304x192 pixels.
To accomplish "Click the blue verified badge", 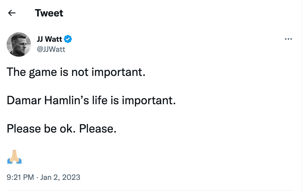I will (x=68, y=39).
